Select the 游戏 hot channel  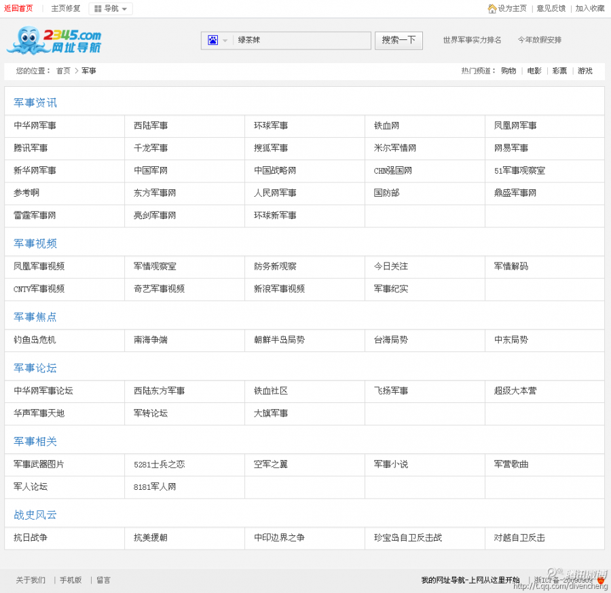[585, 71]
